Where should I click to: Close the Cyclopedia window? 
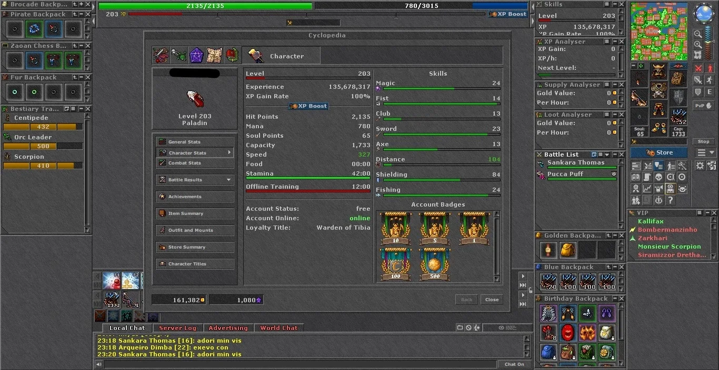coord(492,300)
